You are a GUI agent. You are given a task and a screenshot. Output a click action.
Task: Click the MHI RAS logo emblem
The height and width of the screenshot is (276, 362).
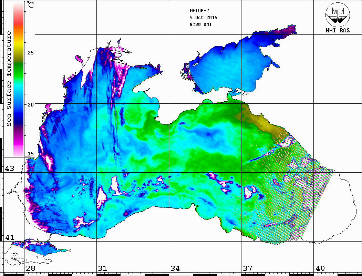[x=338, y=14]
